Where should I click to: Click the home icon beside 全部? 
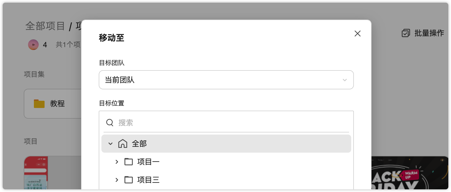pos(123,144)
